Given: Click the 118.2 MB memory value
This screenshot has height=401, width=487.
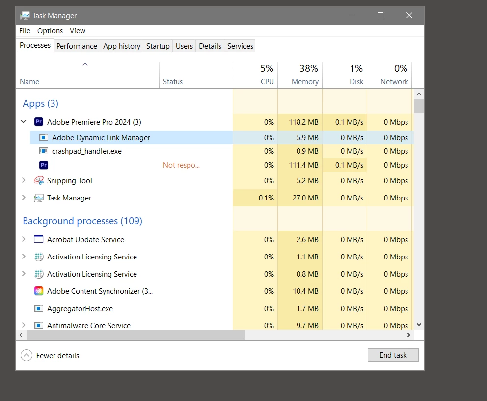Looking at the screenshot, I should 303,122.
